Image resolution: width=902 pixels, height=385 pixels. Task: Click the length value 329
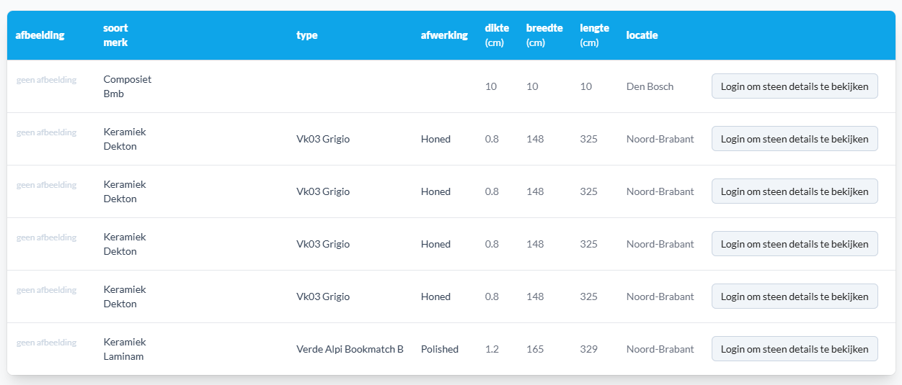[588, 349]
